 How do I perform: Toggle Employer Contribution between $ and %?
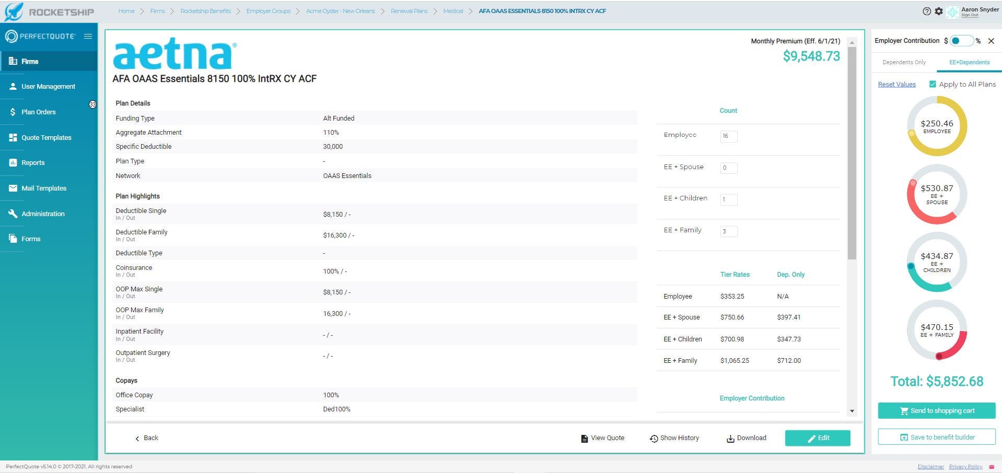(961, 41)
